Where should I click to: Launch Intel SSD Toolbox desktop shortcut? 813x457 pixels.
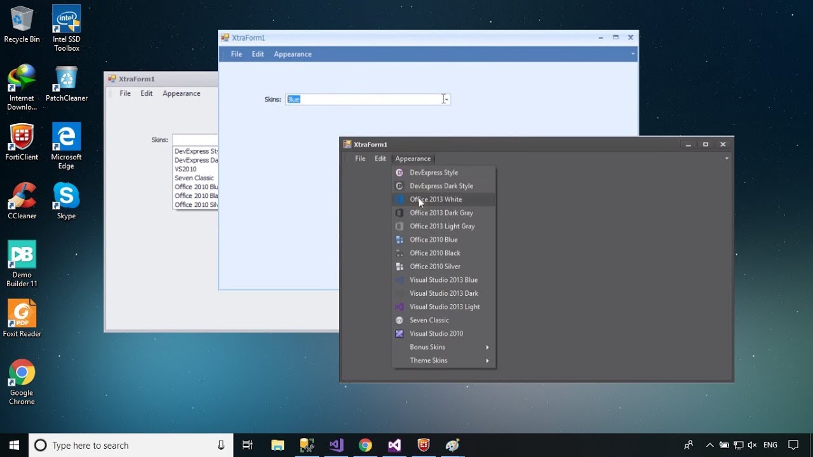[67, 29]
